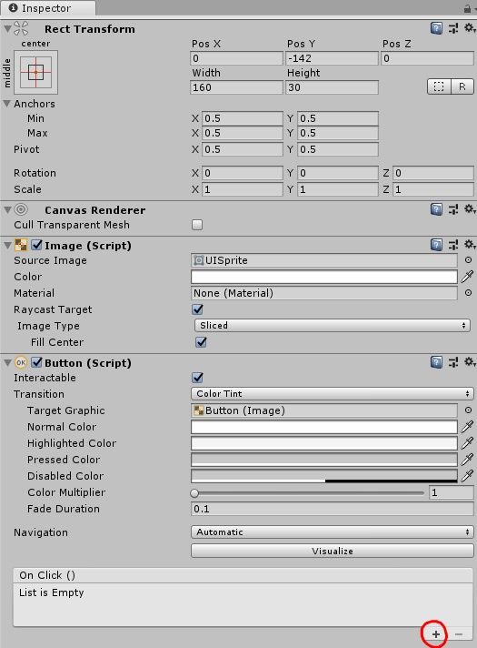Click Anchors Min X field
The width and height of the screenshot is (477, 648).
[x=243, y=118]
